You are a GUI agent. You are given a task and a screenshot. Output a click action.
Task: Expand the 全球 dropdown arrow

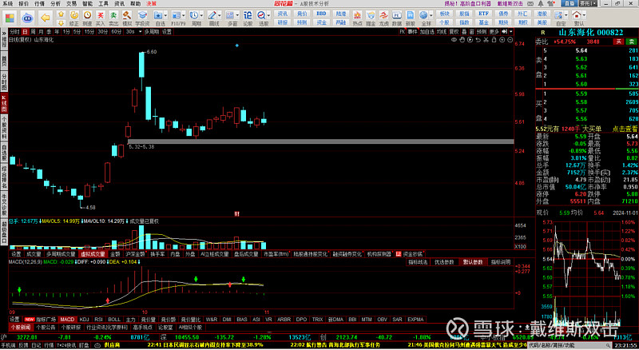point(431,14)
